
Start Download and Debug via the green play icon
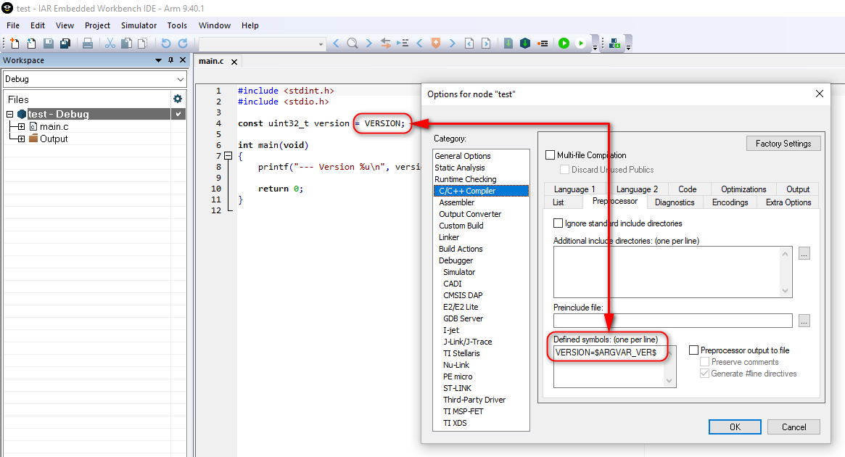564,43
